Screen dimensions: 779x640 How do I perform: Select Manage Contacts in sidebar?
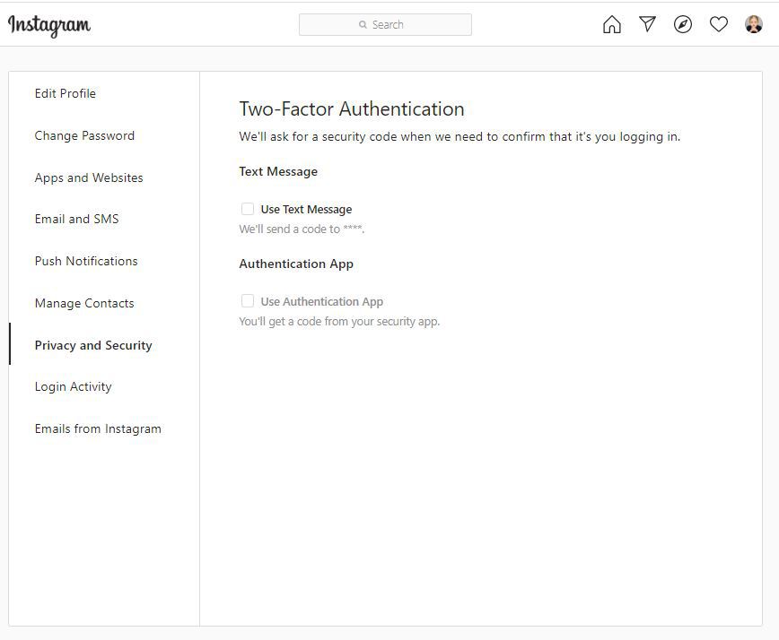(x=84, y=303)
